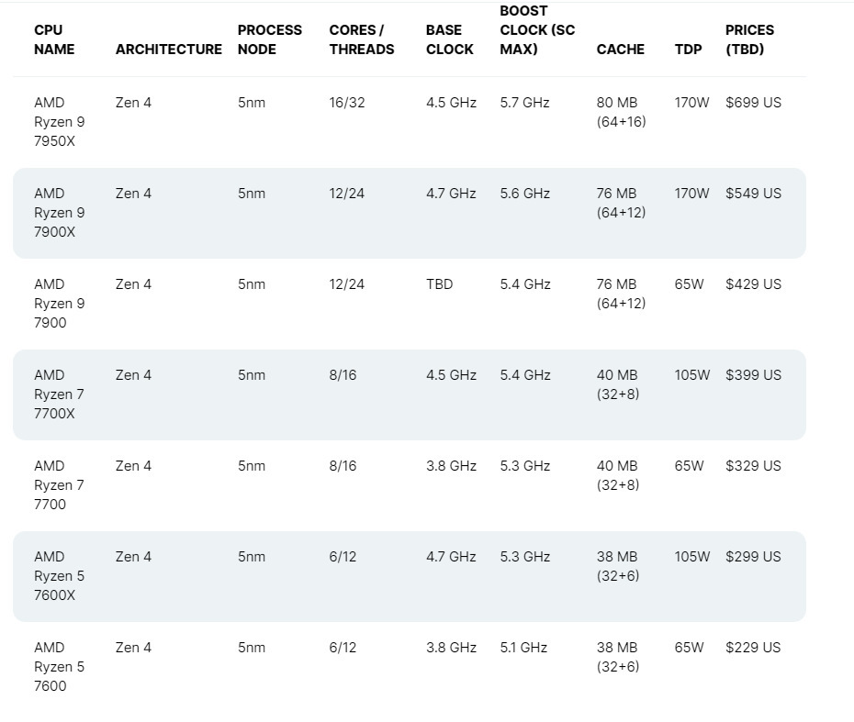Click the BASE CLOCK column header
Screen dimensions: 854x722
(x=449, y=39)
